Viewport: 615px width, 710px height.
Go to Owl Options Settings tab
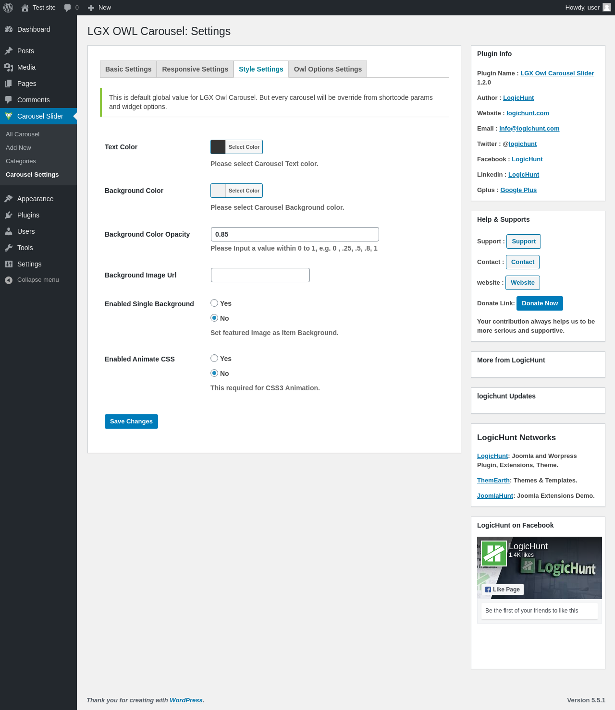tap(328, 69)
